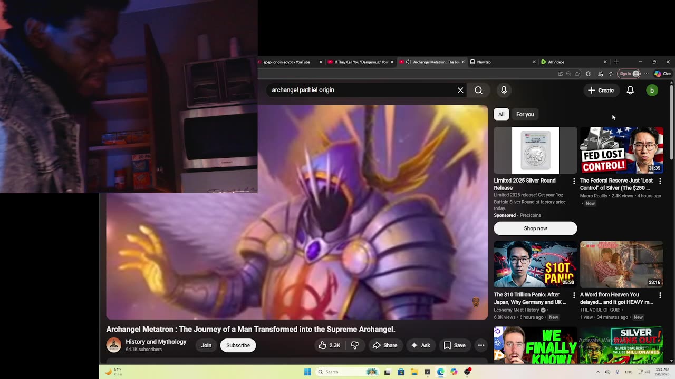Screen dimensions: 675x379
Task: Click Sign in on browser toolbar
Action: (x=630, y=74)
